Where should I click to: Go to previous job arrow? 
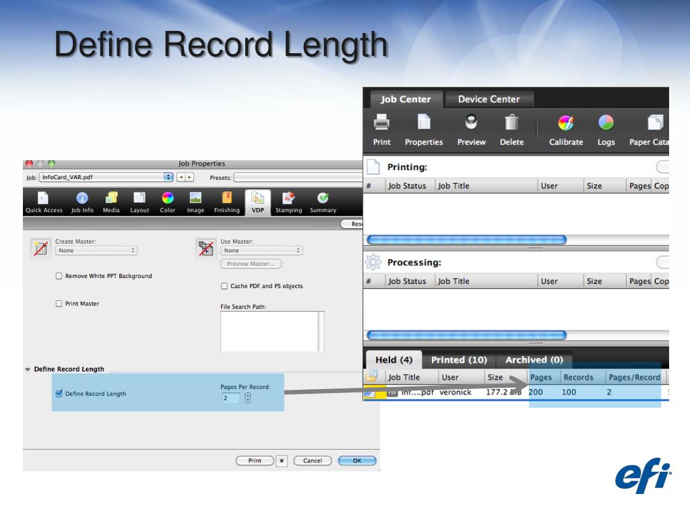point(181,177)
